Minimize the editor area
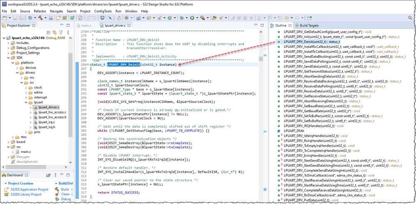 coord(256,25)
